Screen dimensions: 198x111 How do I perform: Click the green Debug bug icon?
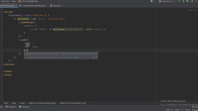tap(183, 1)
